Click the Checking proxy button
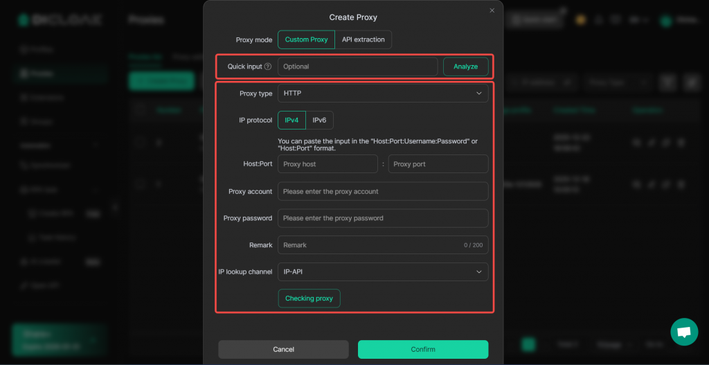 click(x=309, y=299)
